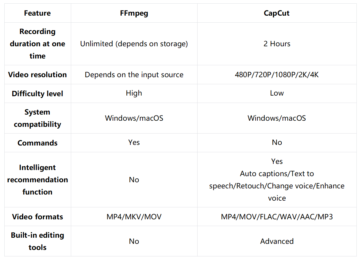Select the FFmpeg column header
This screenshot has width=362, height=257.
[134, 13]
